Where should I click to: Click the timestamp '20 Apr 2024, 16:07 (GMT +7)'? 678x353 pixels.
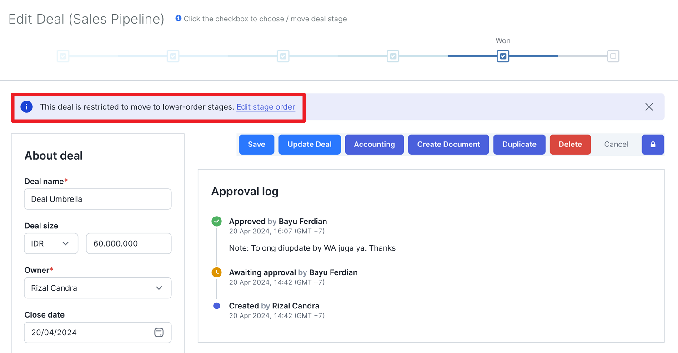point(277,231)
